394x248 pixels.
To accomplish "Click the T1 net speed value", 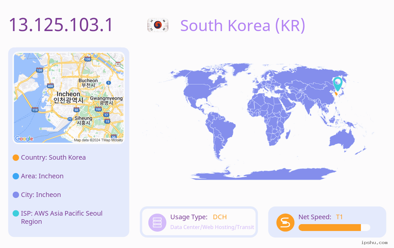I will click(x=339, y=217).
